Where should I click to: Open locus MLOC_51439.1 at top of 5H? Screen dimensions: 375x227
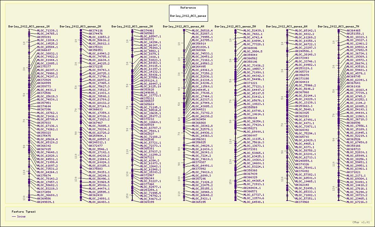click(x=254, y=31)
